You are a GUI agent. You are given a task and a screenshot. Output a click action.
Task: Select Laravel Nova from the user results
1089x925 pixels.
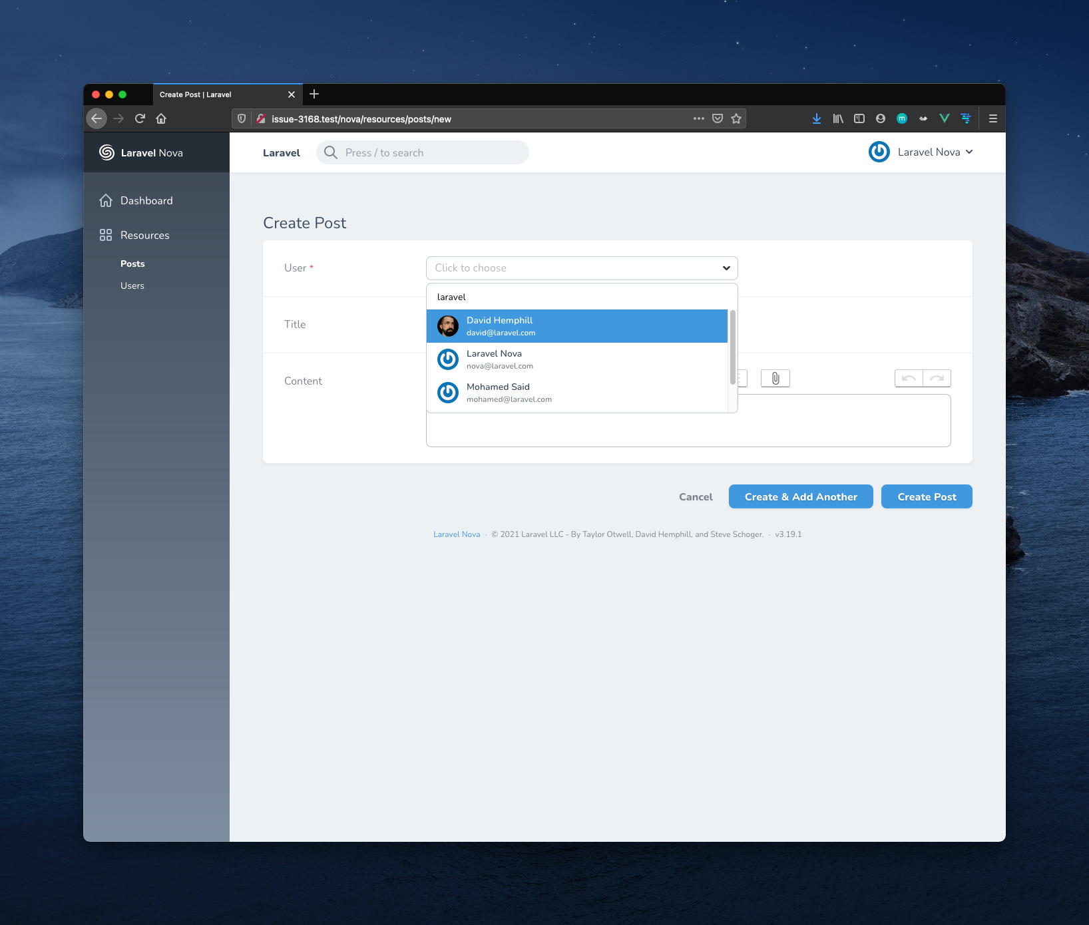coord(533,359)
